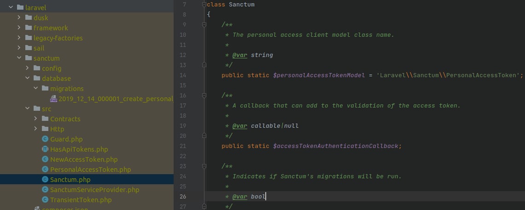
Task: Click line number 26 in the gutter
Action: [x=182, y=196]
